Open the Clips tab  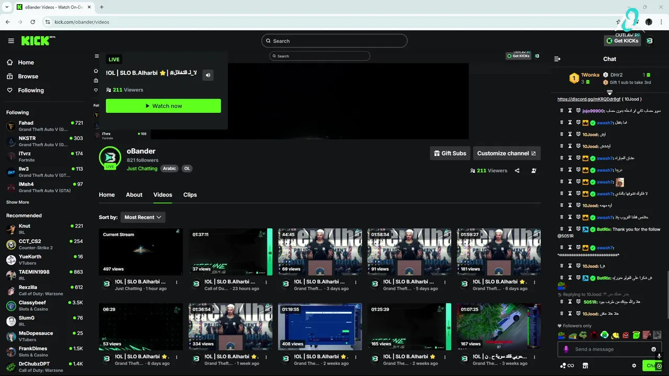(190, 195)
